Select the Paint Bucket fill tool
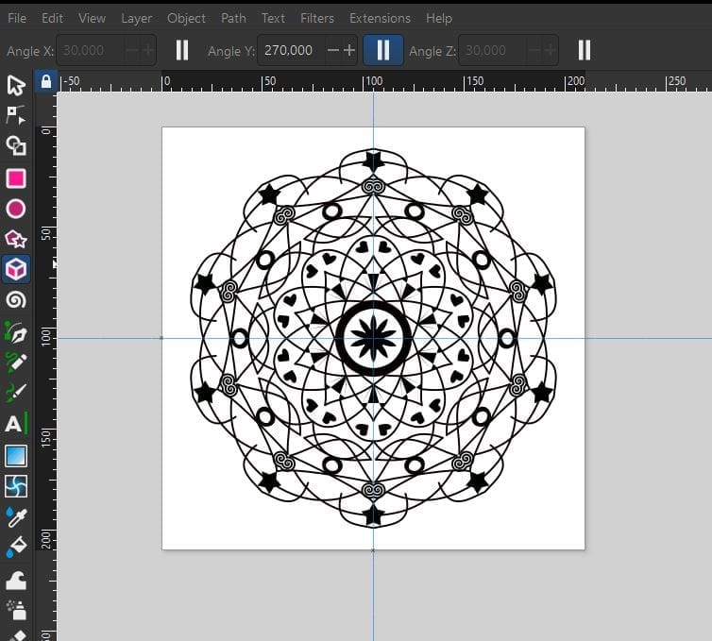The image size is (712, 641). point(16,548)
